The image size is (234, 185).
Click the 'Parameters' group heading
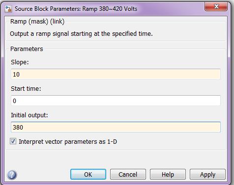(x=27, y=49)
